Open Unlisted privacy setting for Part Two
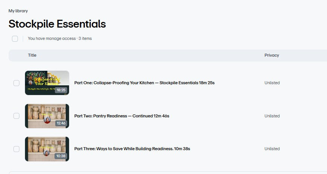 272,116
